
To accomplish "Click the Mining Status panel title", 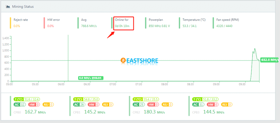I will (23, 7).
